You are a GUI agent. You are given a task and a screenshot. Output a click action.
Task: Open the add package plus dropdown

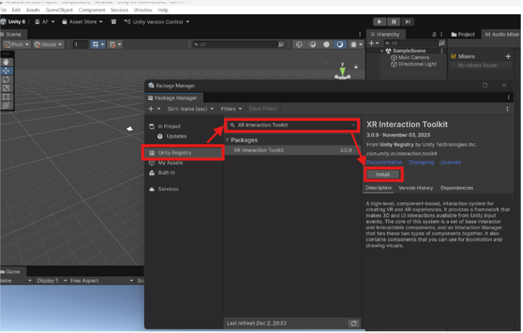(154, 109)
